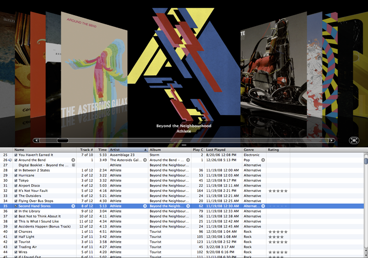Click the Digital Booklet document icon

pyautogui.click(x=74, y=165)
